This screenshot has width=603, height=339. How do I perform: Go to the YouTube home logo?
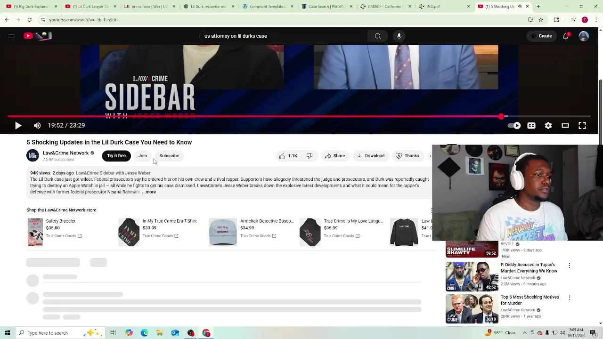[x=38, y=36]
